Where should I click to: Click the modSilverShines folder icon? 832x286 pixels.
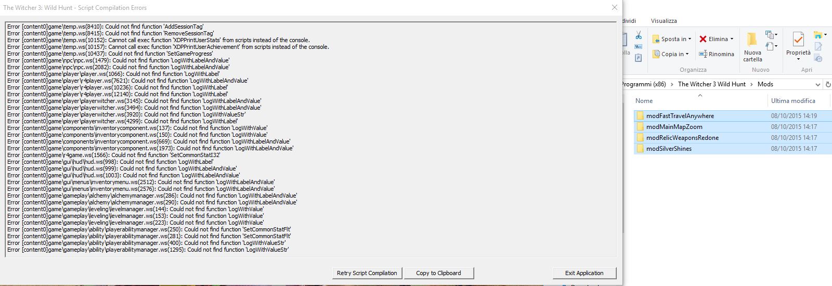pos(640,149)
